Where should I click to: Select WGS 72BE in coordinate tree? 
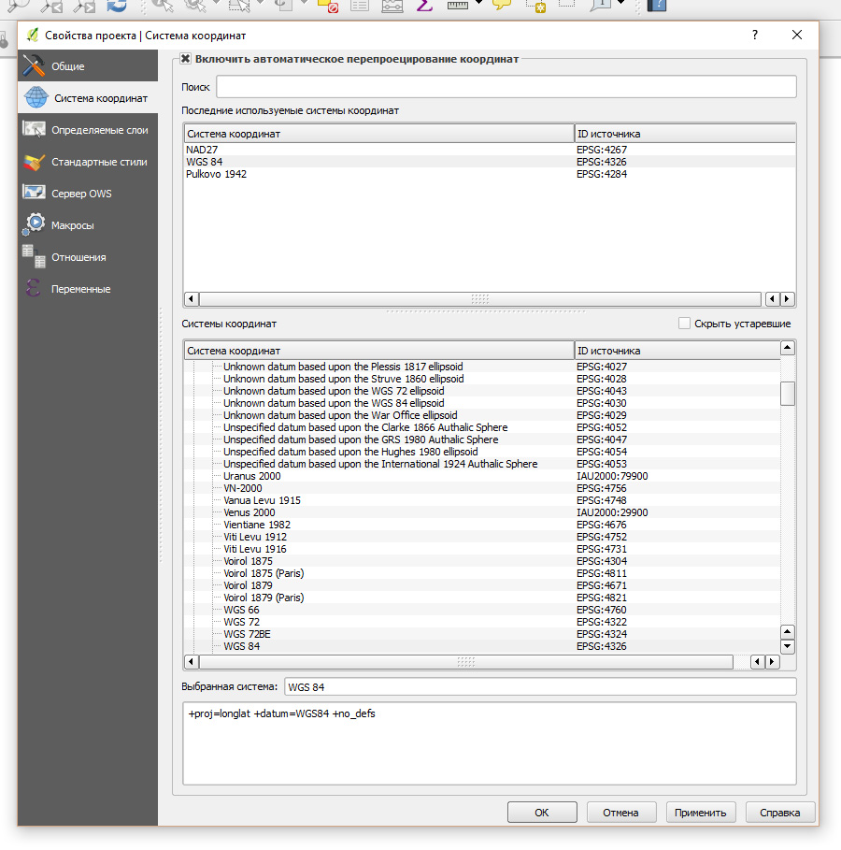482,634
